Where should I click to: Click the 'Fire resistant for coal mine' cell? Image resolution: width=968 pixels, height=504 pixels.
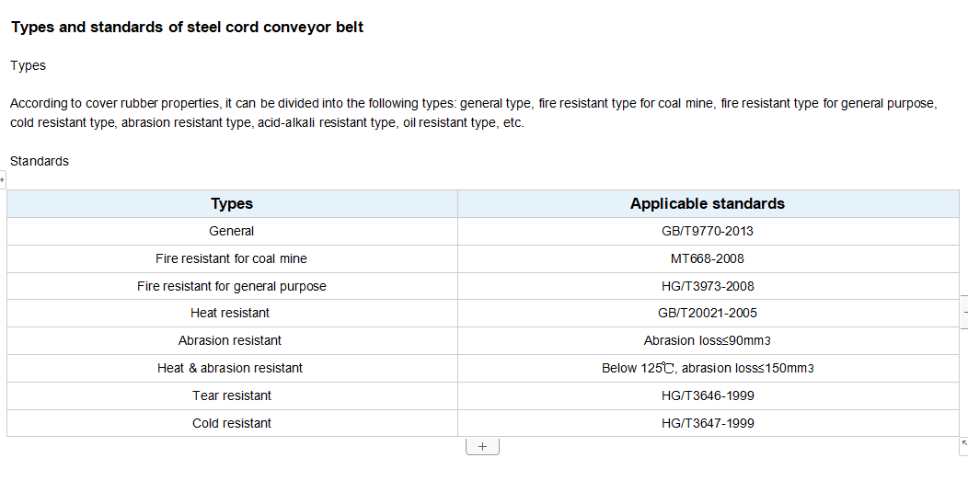tap(232, 259)
